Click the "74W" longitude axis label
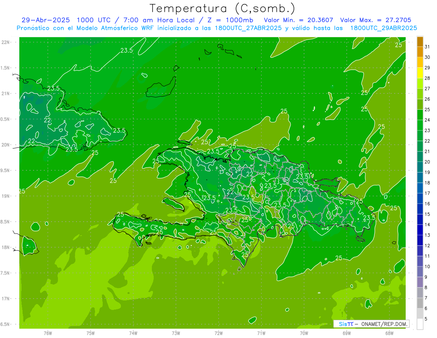The image size is (437, 338). 133,333
